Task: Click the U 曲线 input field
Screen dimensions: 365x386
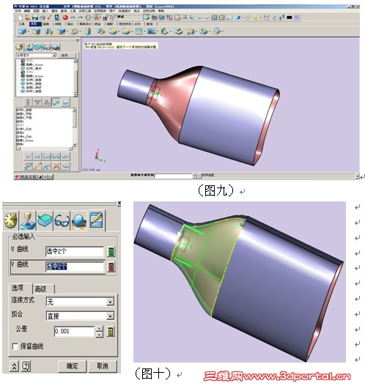Action: 75,251
